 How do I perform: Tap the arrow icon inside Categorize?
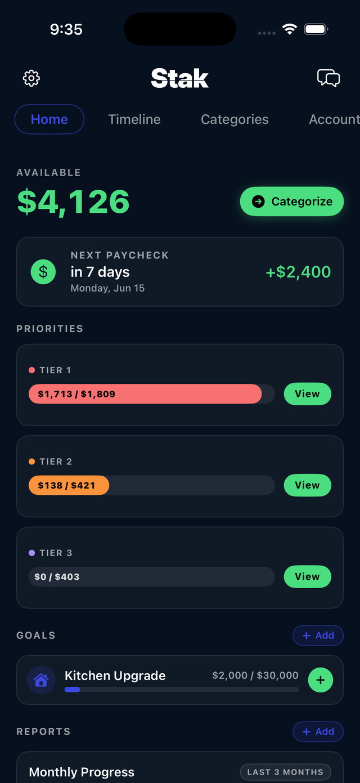click(x=258, y=202)
